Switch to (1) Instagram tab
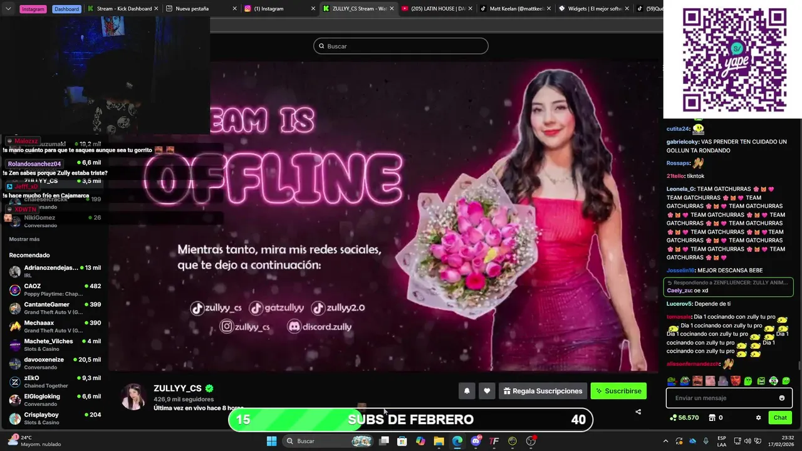The width and height of the screenshot is (802, 451). point(279,9)
